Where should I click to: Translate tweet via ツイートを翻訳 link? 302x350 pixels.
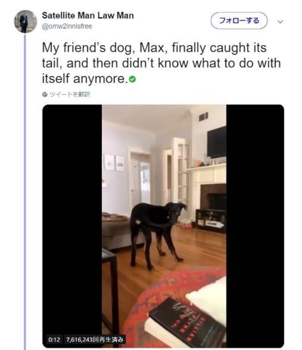(69, 94)
